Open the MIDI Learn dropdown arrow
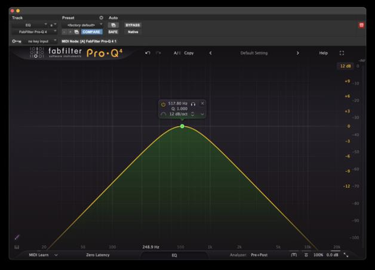This screenshot has height=270, width=375. coord(56,255)
